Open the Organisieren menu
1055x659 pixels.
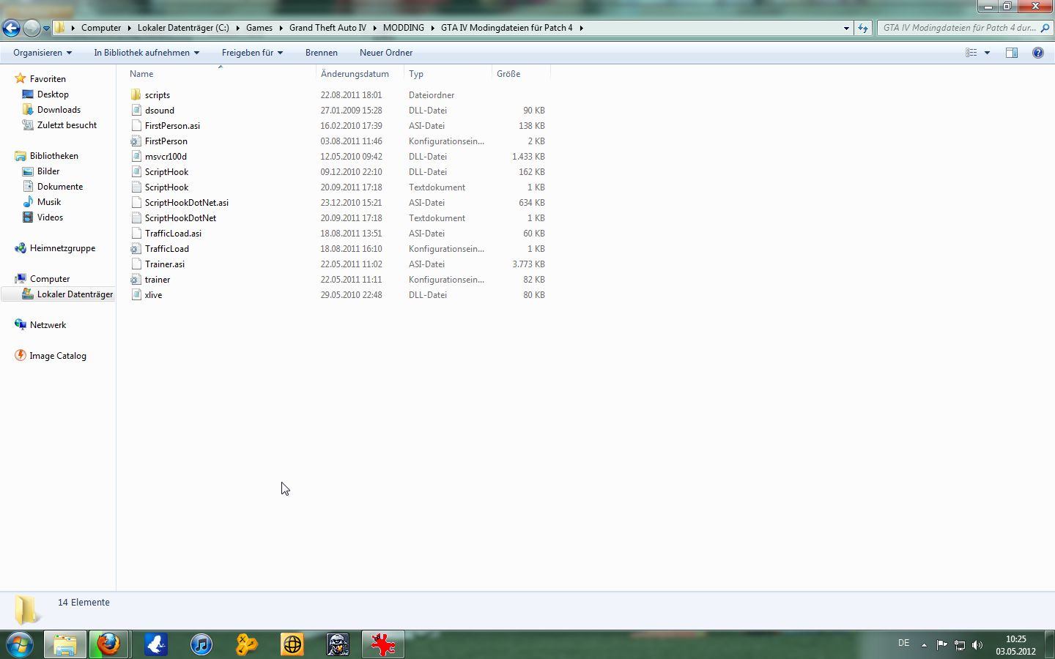point(42,53)
